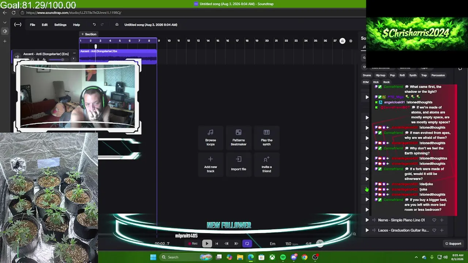Open the Settings menu
The image size is (468, 263).
(60, 25)
